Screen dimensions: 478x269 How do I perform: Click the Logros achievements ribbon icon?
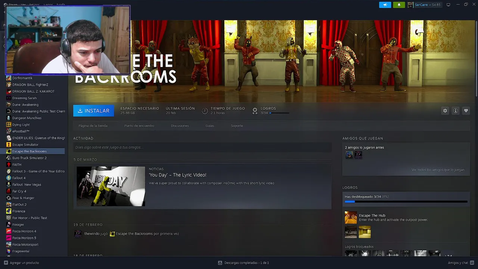coord(255,111)
